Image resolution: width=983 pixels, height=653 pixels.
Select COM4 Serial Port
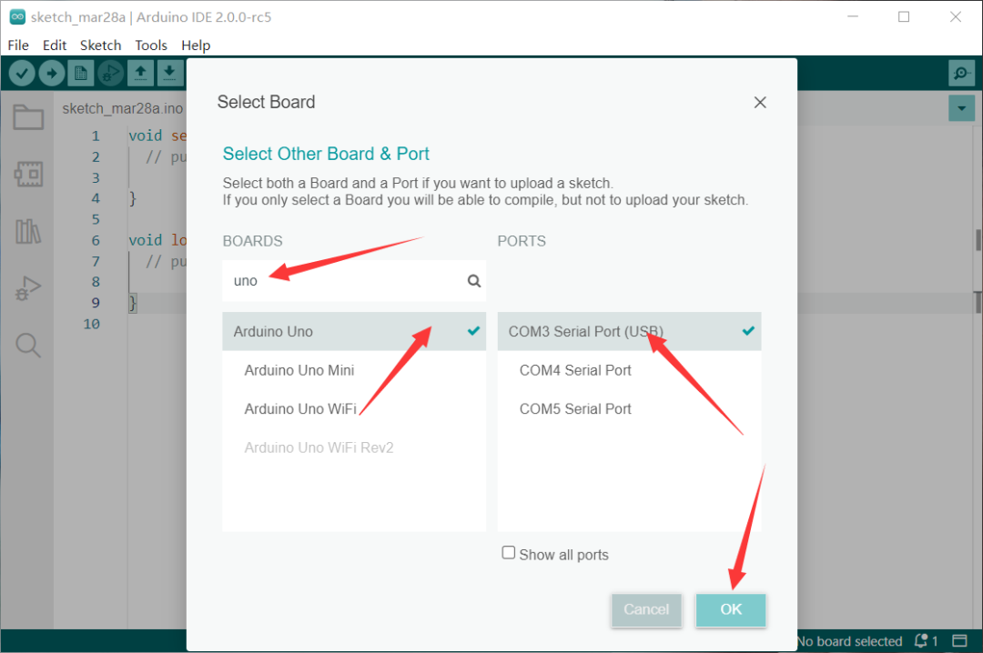(630, 370)
